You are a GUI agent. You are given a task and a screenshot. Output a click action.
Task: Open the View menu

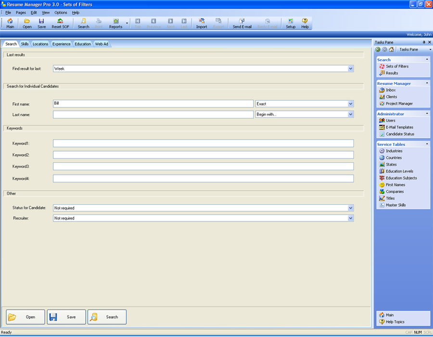[x=46, y=13]
